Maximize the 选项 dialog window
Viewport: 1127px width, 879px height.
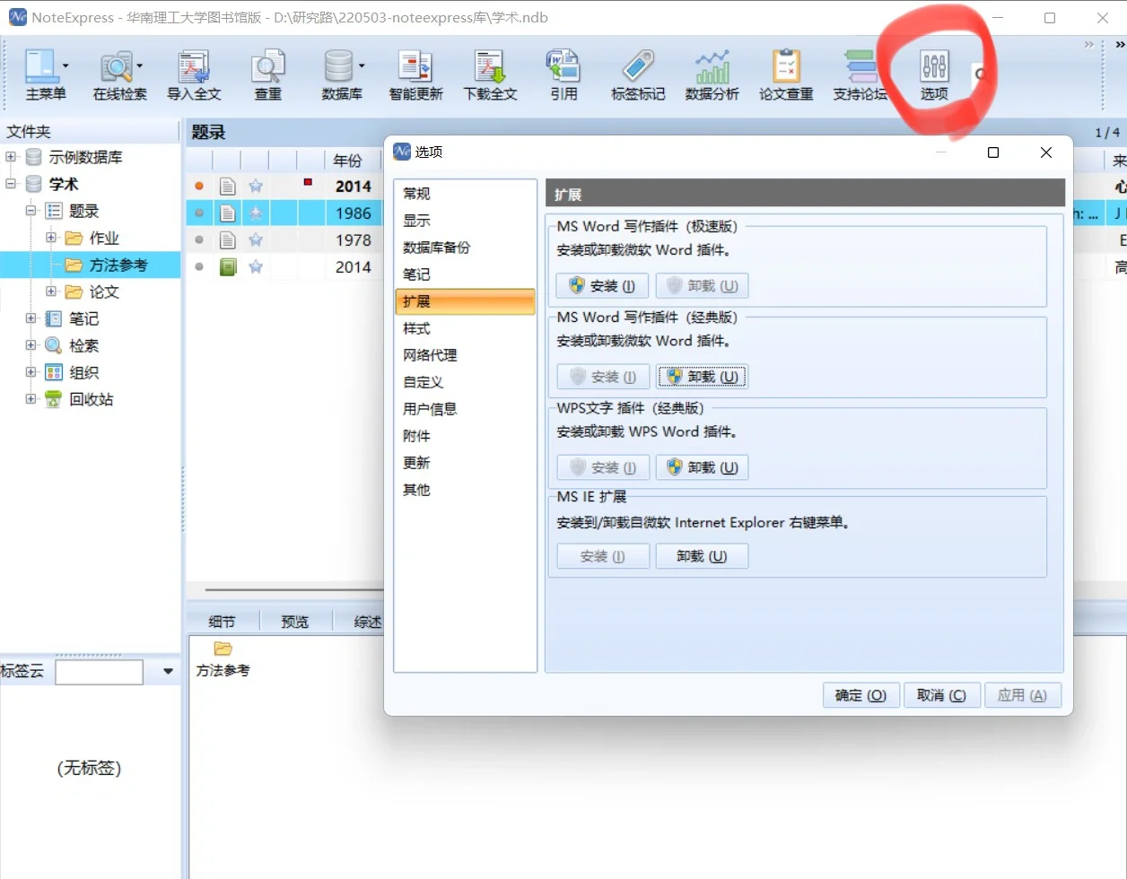(x=993, y=152)
